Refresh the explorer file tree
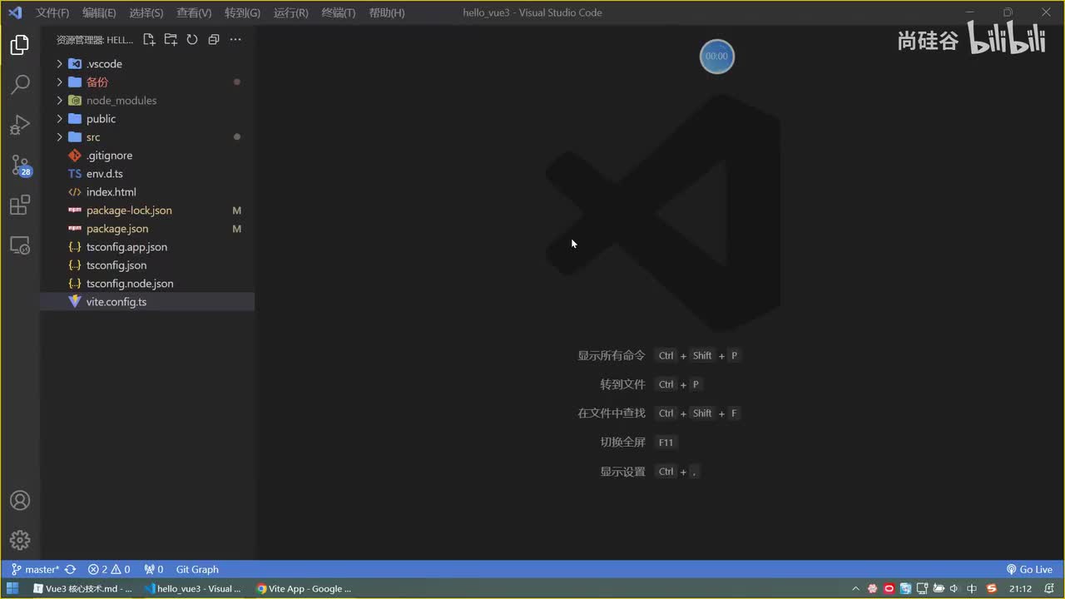Screen dimensions: 1065x599 192,39
